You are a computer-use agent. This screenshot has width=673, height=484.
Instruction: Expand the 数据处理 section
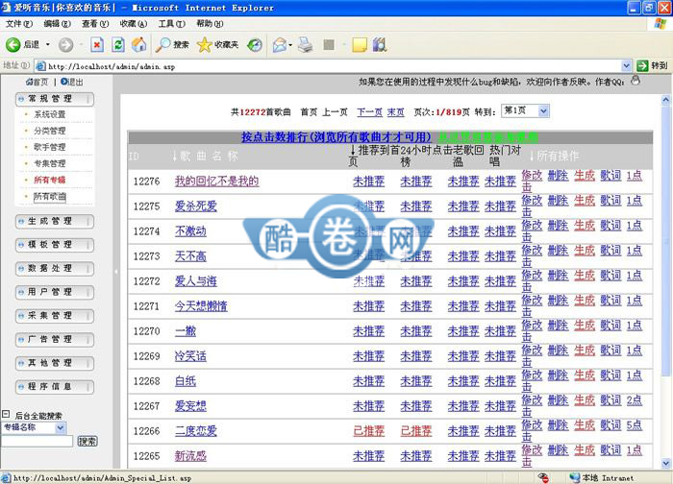pos(55,268)
